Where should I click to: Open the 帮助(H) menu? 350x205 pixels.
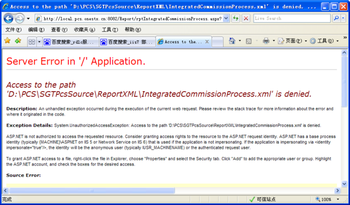(x=133, y=30)
